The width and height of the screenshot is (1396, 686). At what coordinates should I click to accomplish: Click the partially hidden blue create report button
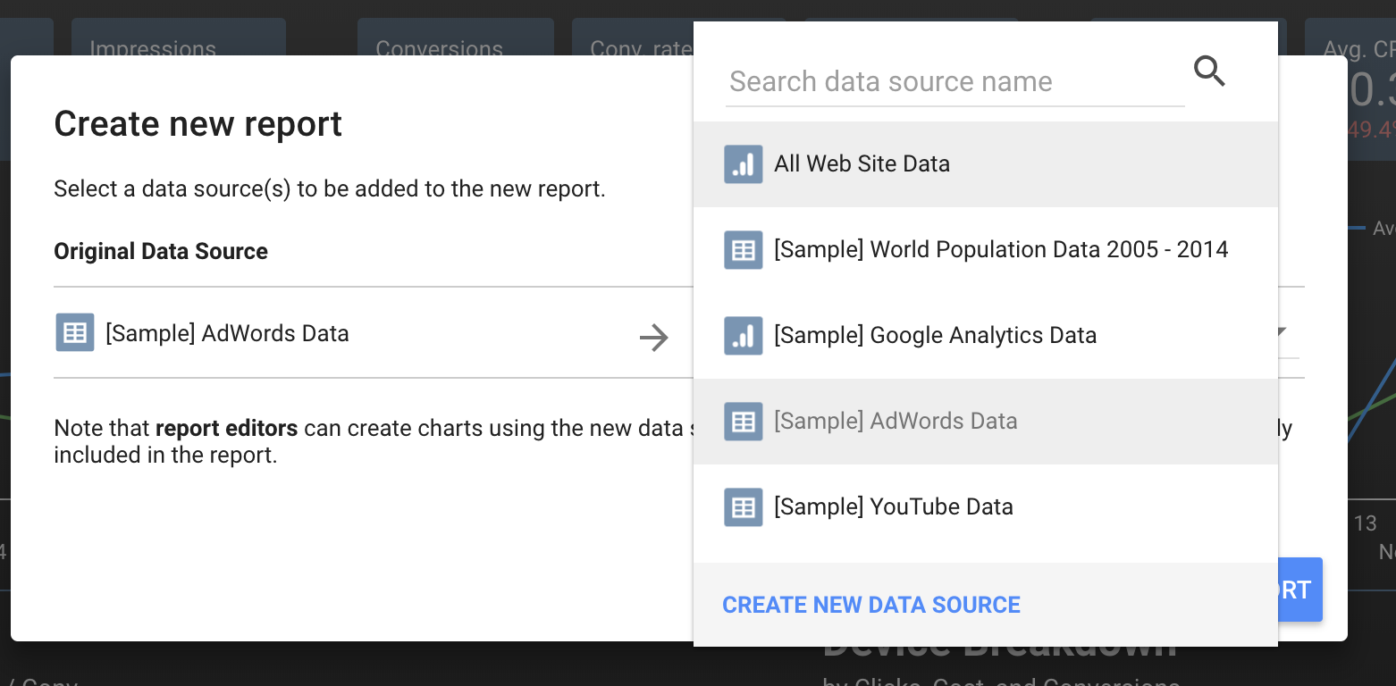(x=1300, y=590)
